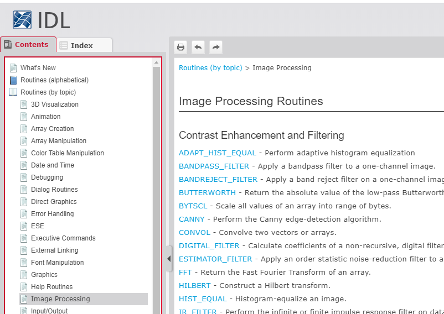Open the Graphics topic

(44, 274)
